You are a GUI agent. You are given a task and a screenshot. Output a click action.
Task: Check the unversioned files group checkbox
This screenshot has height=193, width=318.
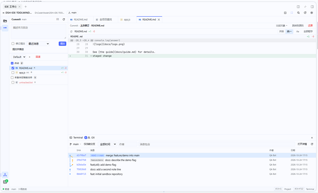click(12, 78)
